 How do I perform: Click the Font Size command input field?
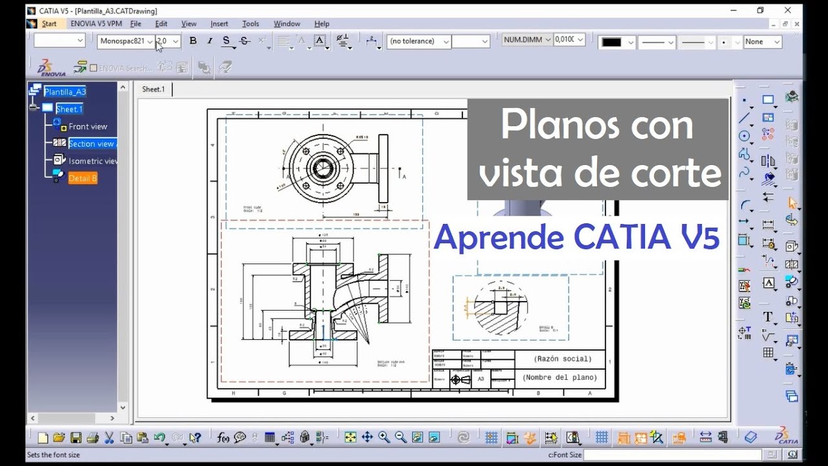pos(673,455)
